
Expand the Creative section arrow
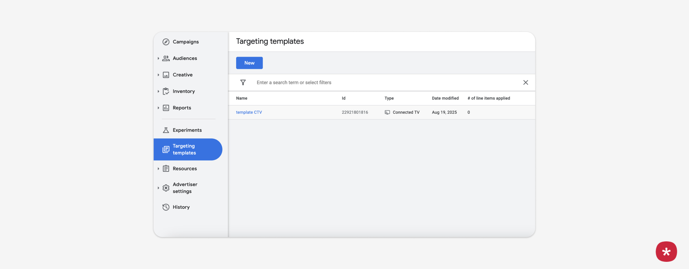coord(158,75)
